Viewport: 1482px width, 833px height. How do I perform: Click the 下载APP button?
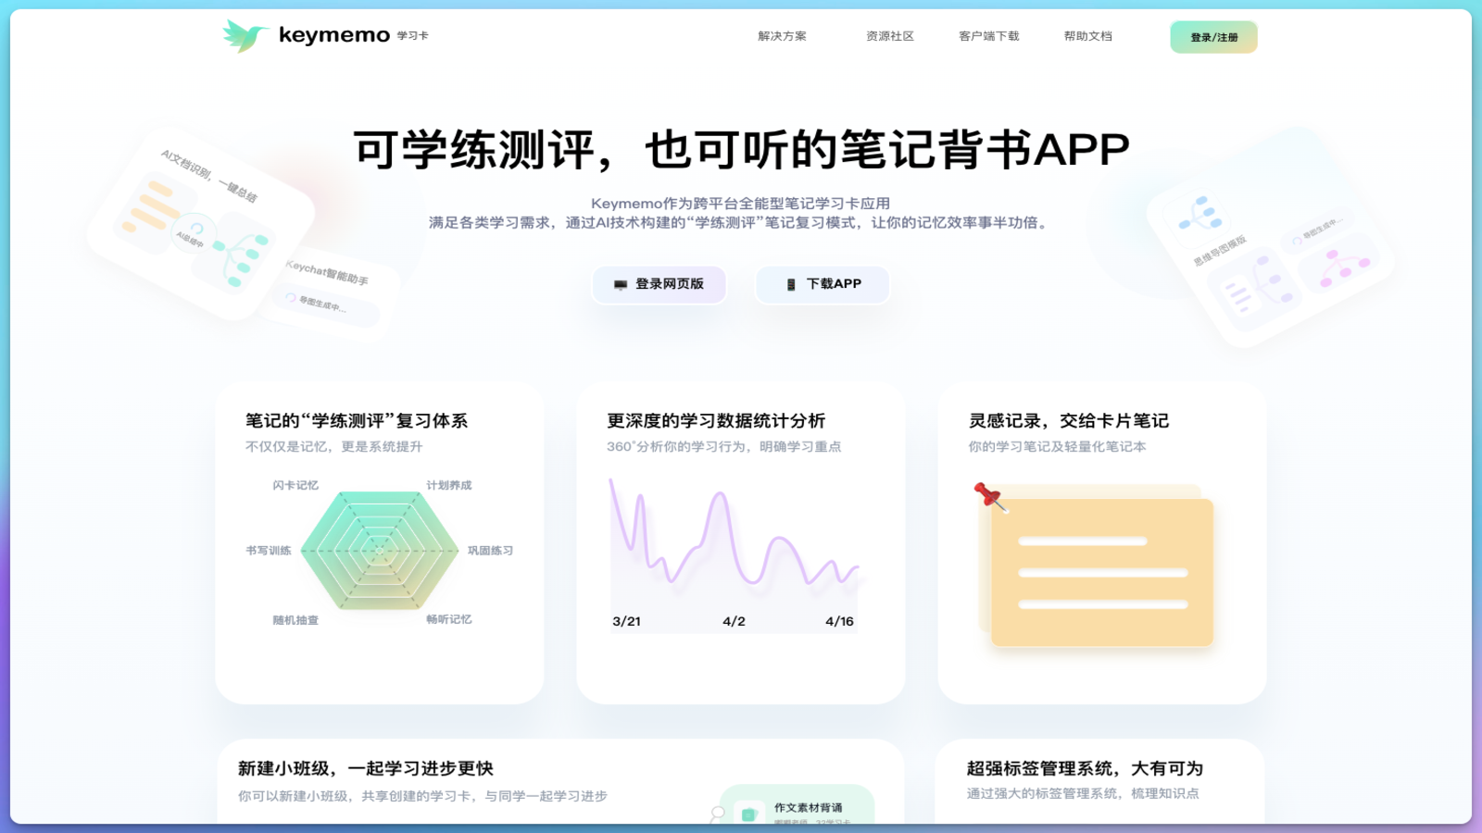pos(823,284)
